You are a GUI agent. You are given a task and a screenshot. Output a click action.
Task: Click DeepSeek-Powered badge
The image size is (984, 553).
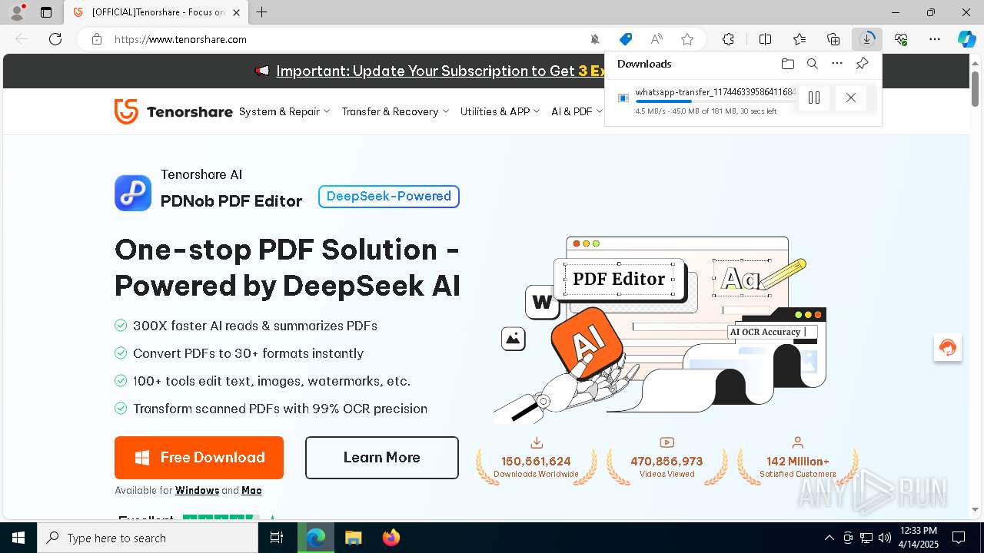(x=389, y=197)
